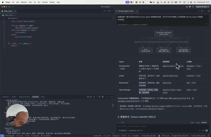The width and height of the screenshot is (211, 137).
Task: Click the Undo changes button in chat
Action: [x=192, y=123]
